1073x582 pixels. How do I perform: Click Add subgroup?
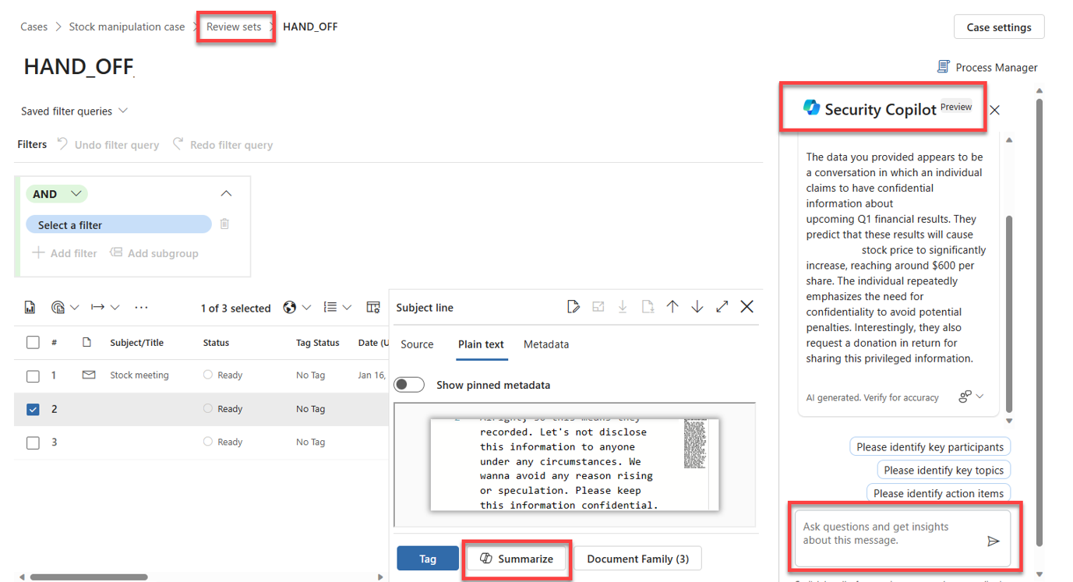(x=154, y=253)
